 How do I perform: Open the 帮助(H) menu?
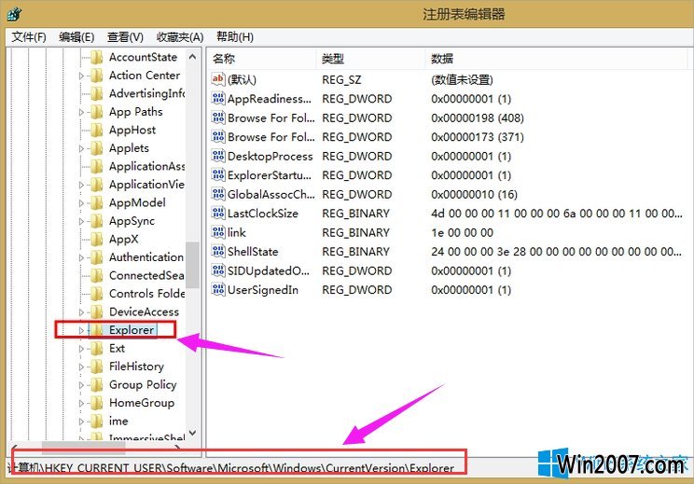[x=234, y=36]
